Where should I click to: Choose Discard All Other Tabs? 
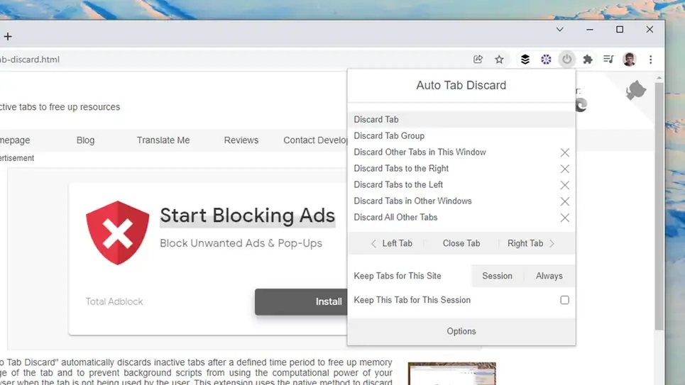pos(395,217)
